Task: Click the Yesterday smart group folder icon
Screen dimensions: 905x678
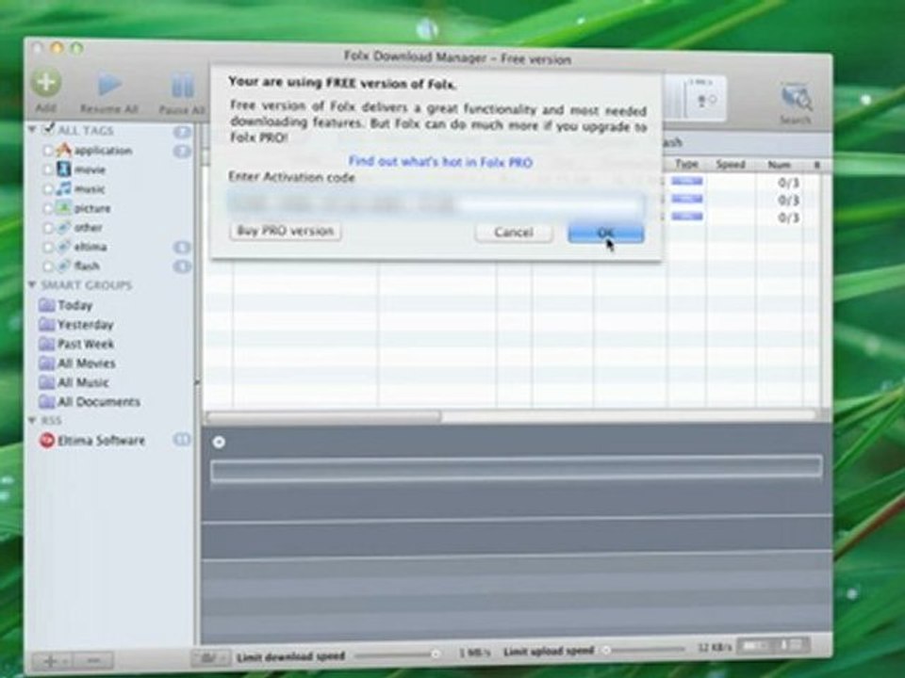Action: coord(47,324)
